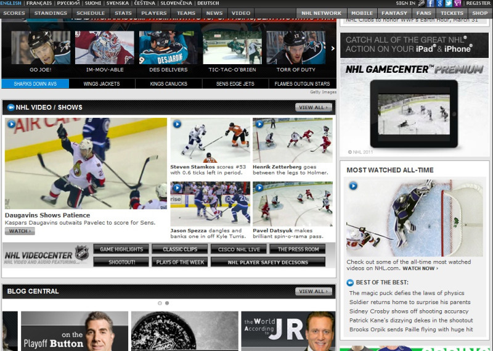Open the Players menu

[x=153, y=13]
